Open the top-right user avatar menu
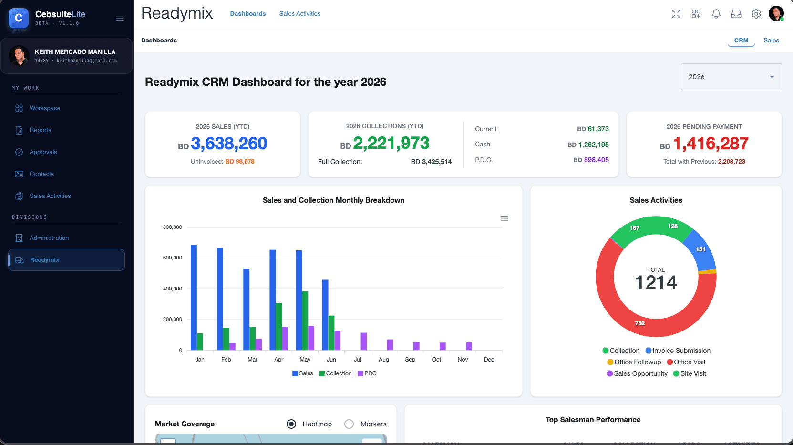The image size is (793, 445). tap(776, 13)
